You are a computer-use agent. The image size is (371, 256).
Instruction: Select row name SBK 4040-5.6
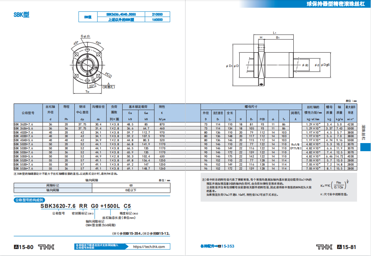tap(24, 140)
